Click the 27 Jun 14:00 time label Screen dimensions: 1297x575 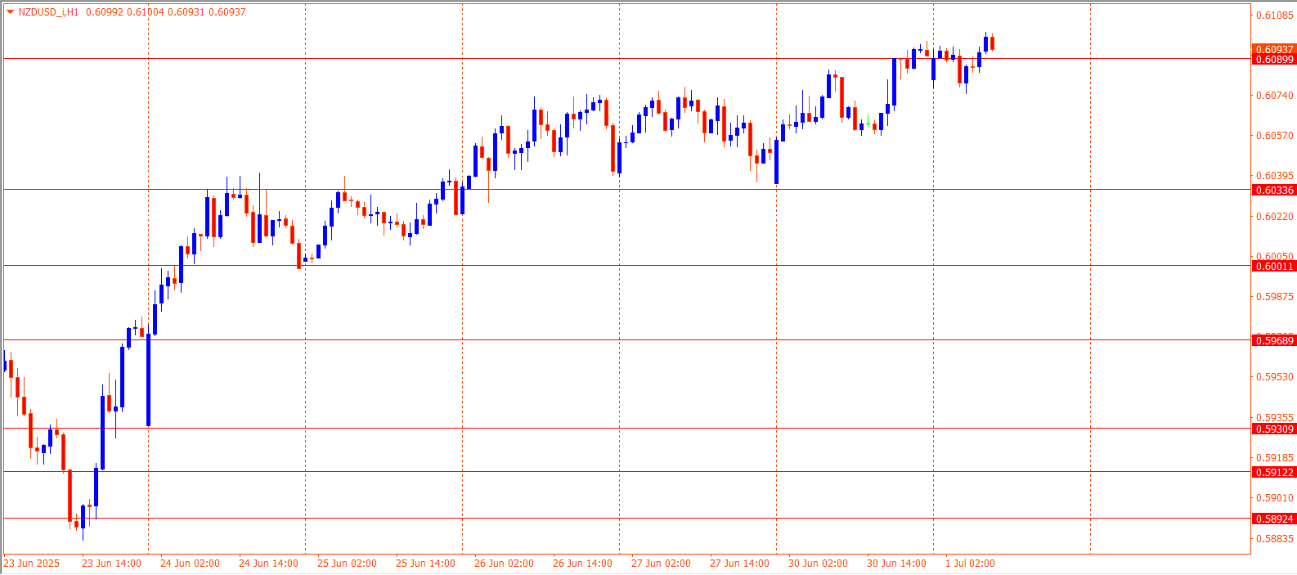(x=739, y=564)
